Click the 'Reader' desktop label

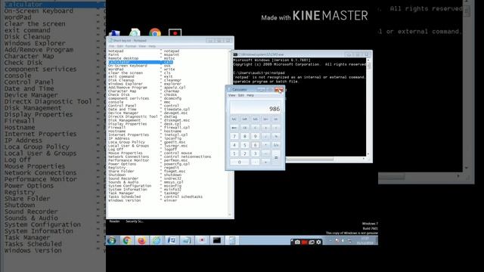pos(114,221)
